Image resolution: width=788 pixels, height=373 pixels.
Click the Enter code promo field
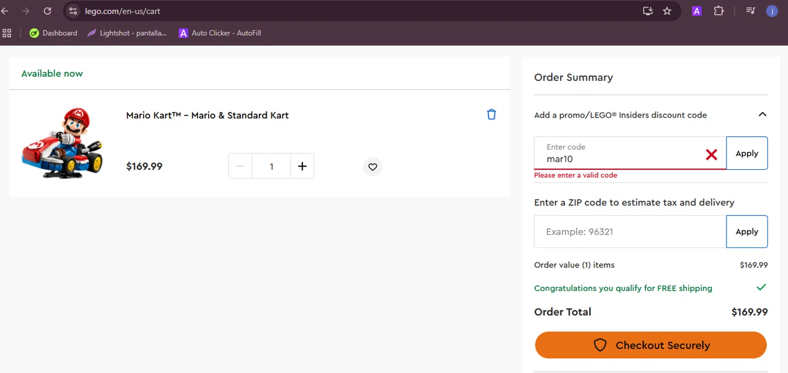point(630,153)
